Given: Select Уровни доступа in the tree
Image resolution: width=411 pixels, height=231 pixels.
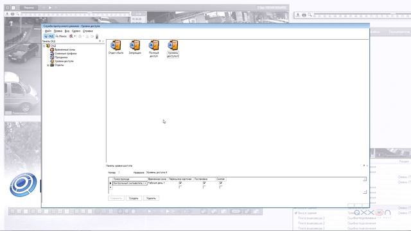Looking at the screenshot, I should click(64, 61).
